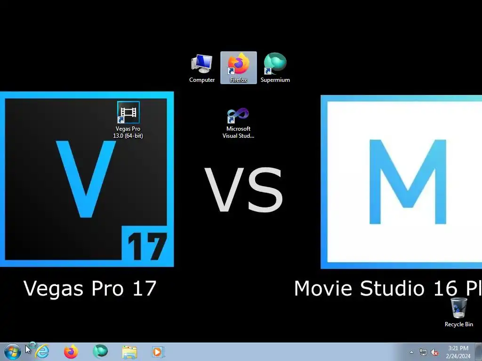Select the Recycle Bin desktop icon
482x361 pixels.
(x=458, y=312)
